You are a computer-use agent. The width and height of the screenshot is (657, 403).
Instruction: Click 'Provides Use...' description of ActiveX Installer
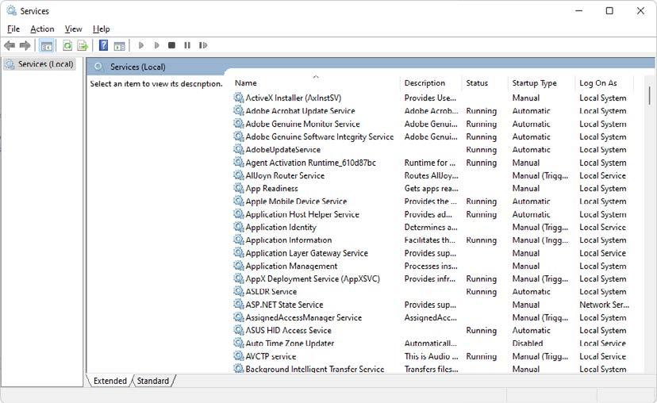click(x=430, y=98)
